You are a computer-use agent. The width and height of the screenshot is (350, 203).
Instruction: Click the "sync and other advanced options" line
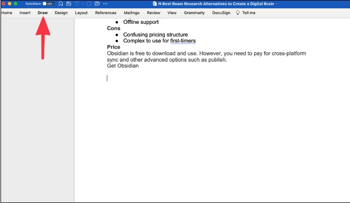click(167, 60)
